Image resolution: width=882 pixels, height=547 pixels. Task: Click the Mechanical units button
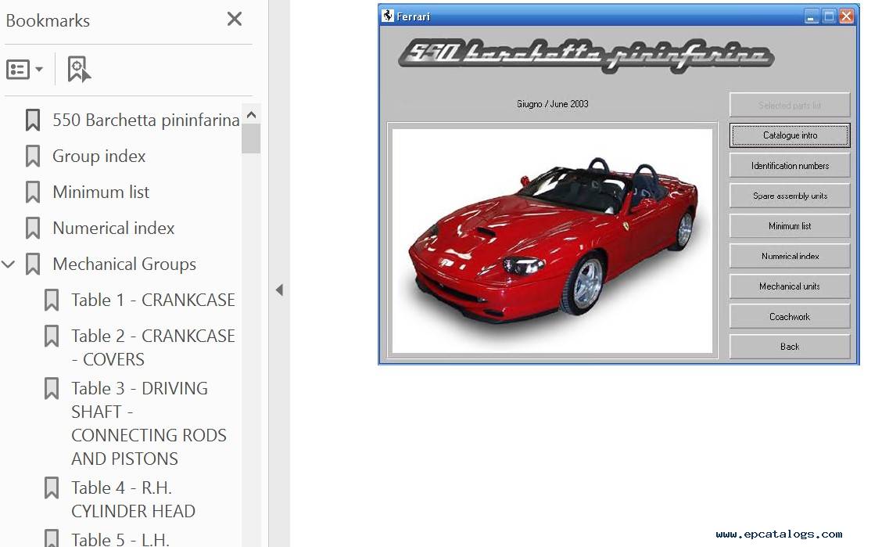(x=790, y=286)
